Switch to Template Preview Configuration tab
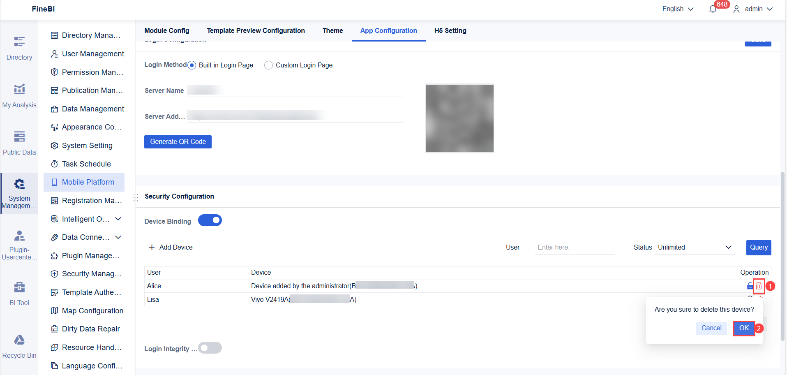This screenshot has height=375, width=787. pyautogui.click(x=256, y=31)
